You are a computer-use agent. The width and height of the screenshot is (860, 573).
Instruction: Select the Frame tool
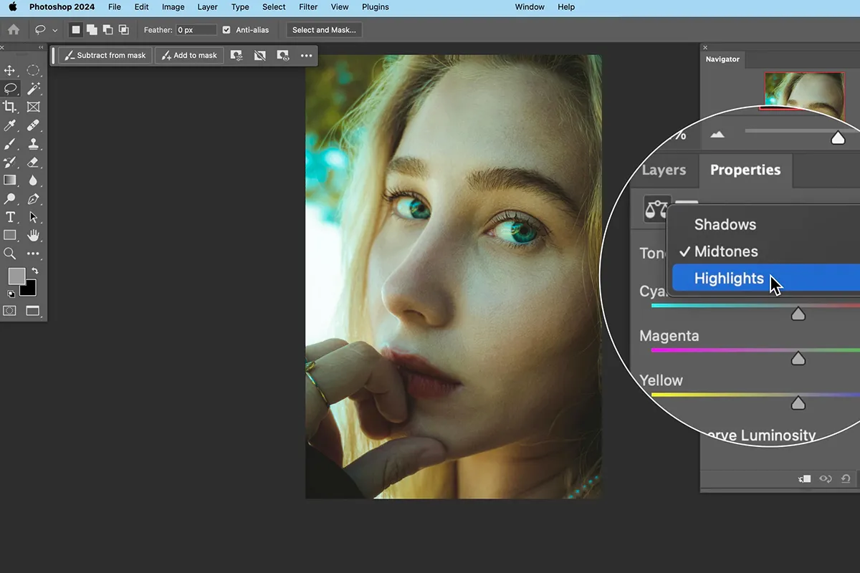[33, 107]
